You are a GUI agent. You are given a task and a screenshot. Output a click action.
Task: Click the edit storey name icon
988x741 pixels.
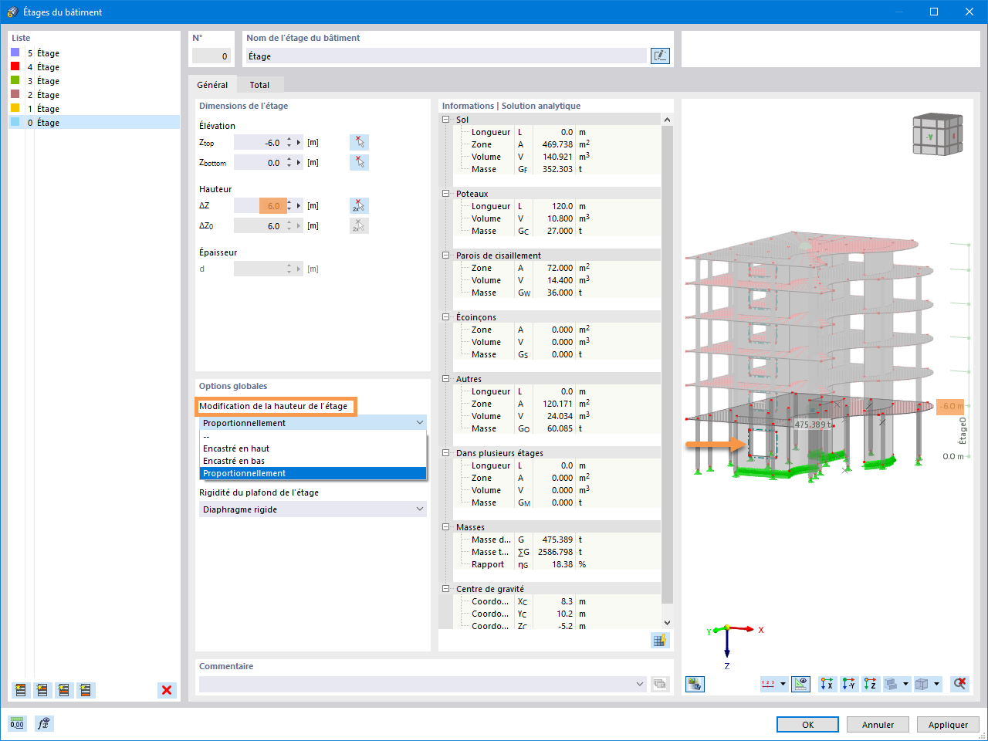point(660,56)
